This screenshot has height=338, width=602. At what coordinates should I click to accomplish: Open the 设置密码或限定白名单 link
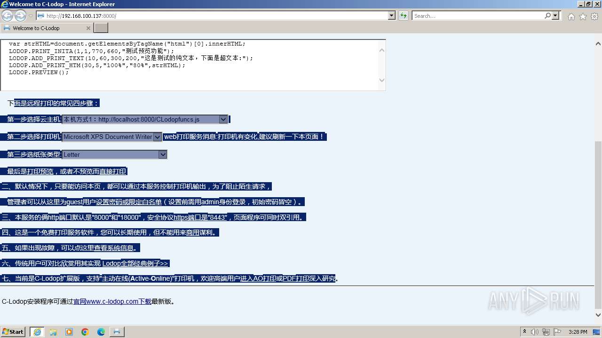(129, 202)
